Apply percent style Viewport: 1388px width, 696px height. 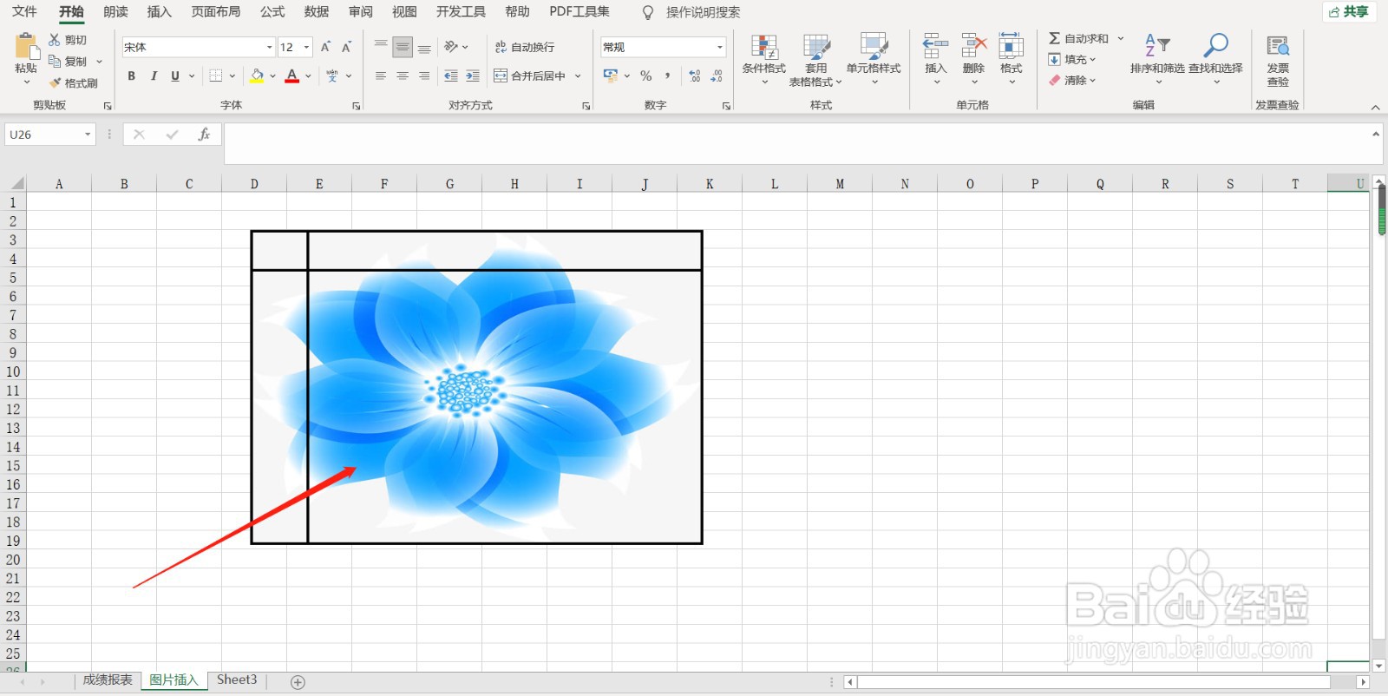point(646,76)
